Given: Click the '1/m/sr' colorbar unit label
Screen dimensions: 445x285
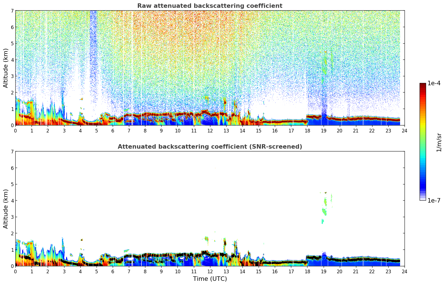Looking at the screenshot, I should click(x=439, y=142).
